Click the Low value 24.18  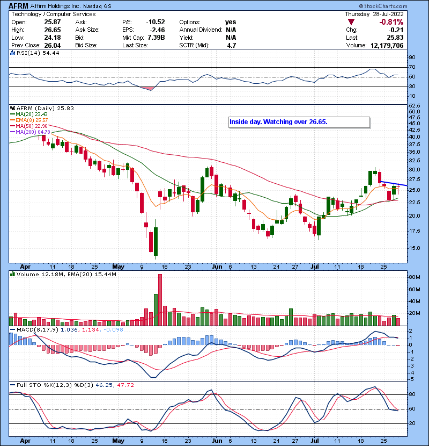coord(52,38)
